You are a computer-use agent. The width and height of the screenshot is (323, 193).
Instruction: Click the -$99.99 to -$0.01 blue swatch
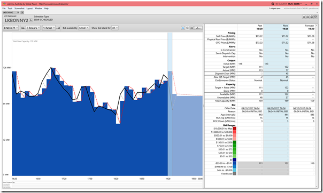tap(234, 163)
